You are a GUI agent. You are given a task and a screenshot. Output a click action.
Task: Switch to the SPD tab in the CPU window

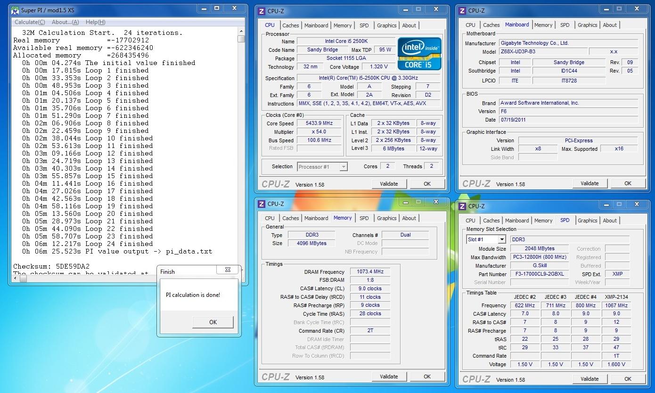364,25
